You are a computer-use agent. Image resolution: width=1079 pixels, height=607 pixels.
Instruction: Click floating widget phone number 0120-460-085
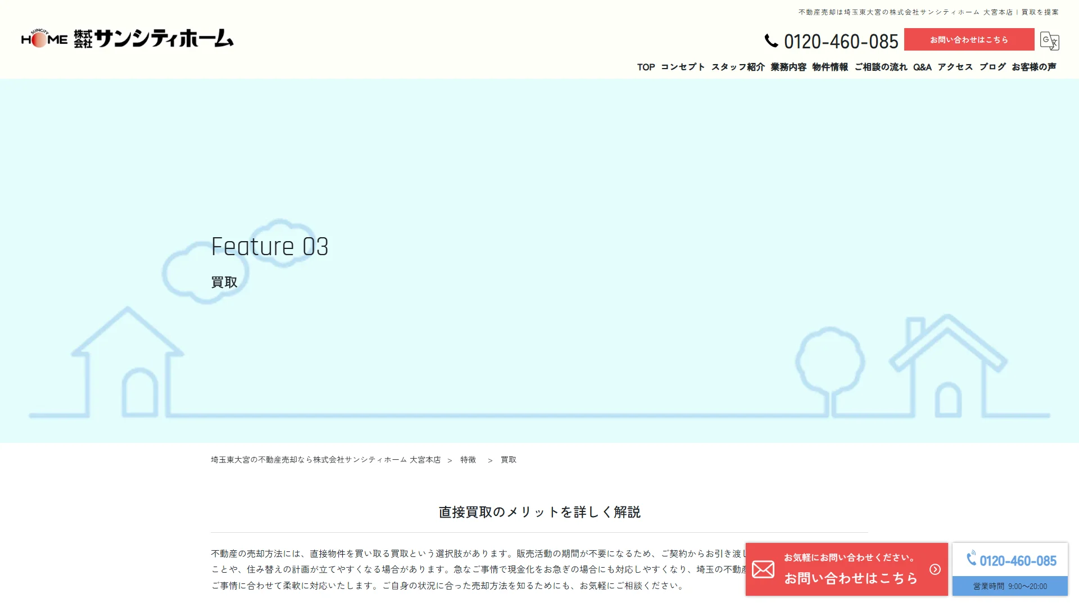point(1018,560)
